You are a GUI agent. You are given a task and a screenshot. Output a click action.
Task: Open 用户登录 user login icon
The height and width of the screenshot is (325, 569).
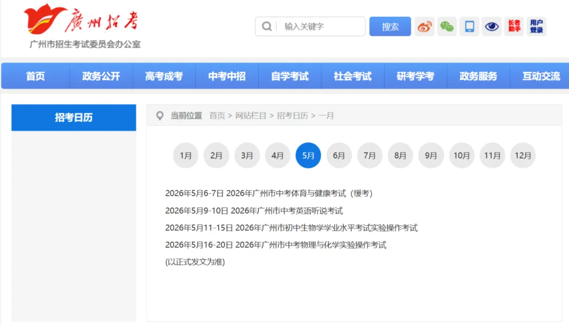click(536, 26)
